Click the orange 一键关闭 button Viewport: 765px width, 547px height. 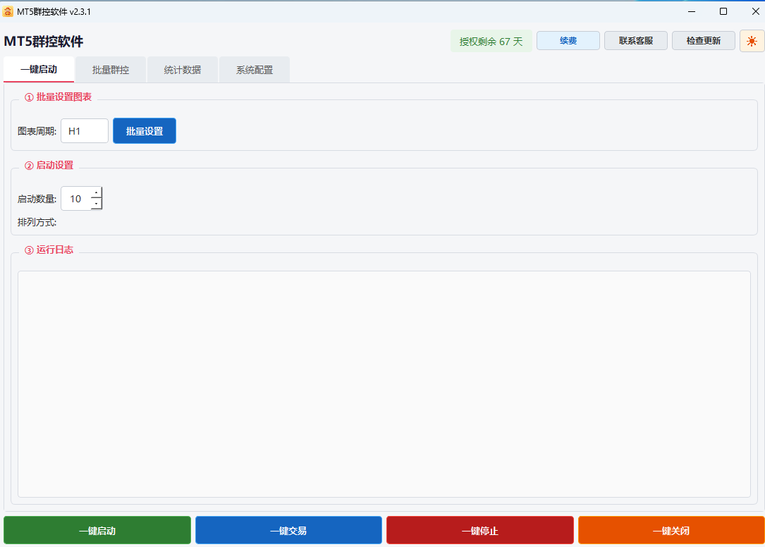point(671,530)
